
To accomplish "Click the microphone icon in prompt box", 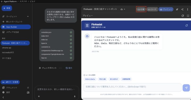I will click(75, 96).
